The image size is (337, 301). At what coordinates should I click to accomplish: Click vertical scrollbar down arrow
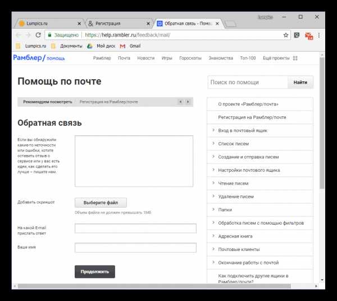tap(322, 280)
